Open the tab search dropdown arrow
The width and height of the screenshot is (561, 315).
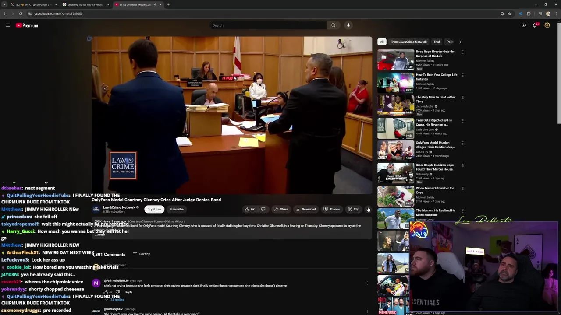click(x=4, y=4)
